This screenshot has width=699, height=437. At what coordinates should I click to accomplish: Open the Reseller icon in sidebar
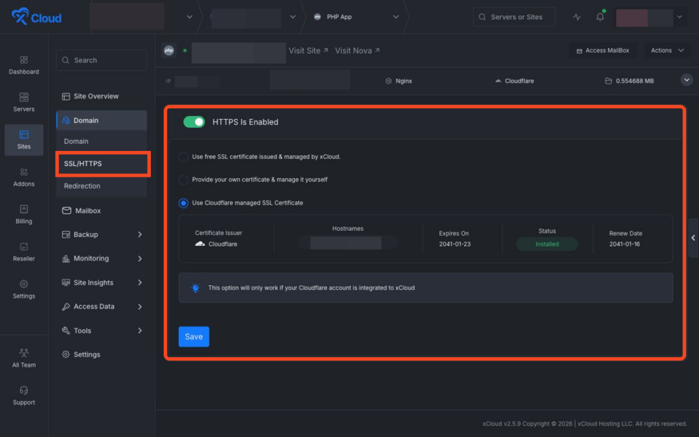tap(24, 246)
